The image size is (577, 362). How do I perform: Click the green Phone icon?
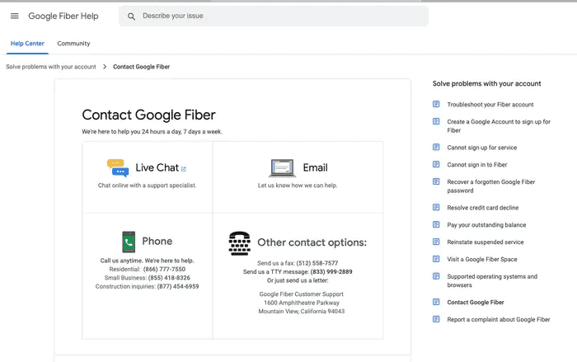click(129, 242)
